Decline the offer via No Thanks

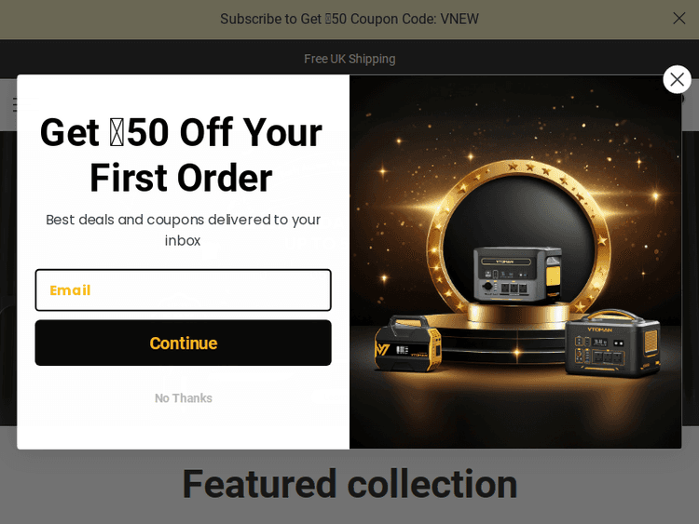tap(184, 398)
